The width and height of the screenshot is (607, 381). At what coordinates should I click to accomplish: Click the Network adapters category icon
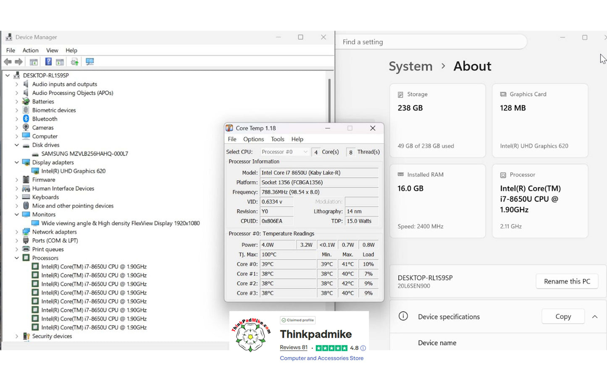pyautogui.click(x=26, y=232)
